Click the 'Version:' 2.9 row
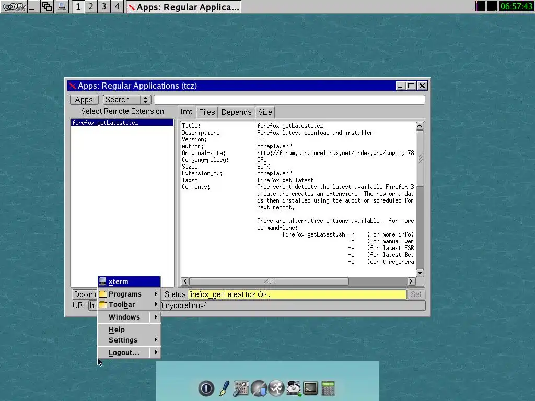 pos(225,139)
